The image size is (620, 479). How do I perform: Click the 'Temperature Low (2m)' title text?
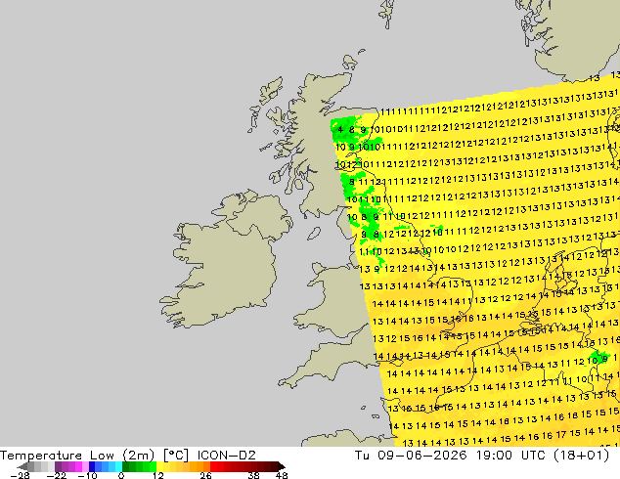76,456
